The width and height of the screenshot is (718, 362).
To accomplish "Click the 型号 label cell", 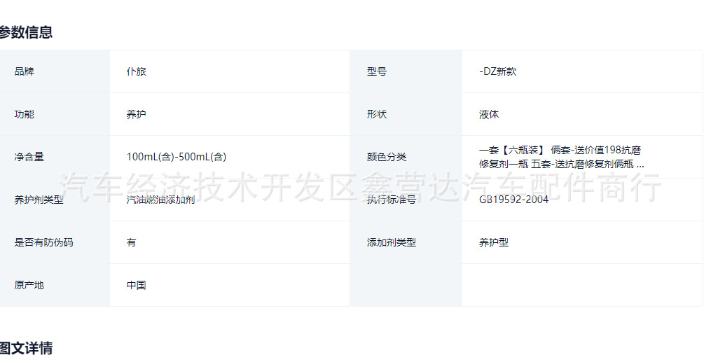I will tap(406, 71).
